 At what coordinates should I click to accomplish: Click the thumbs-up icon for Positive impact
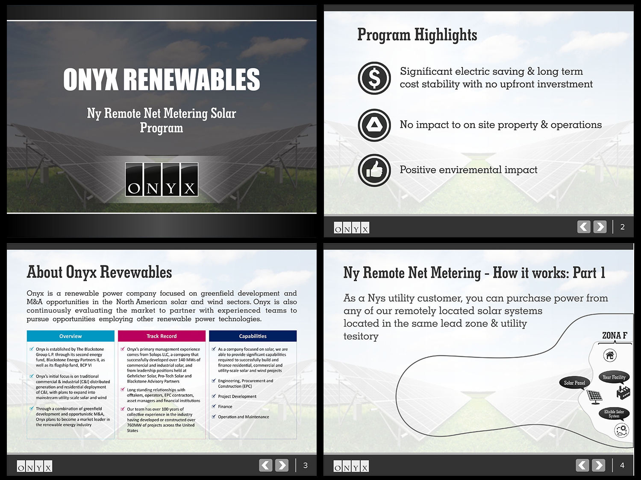coord(374,170)
